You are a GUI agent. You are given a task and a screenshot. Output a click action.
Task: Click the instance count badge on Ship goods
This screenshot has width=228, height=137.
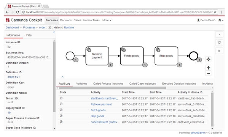[x=179, y=65]
